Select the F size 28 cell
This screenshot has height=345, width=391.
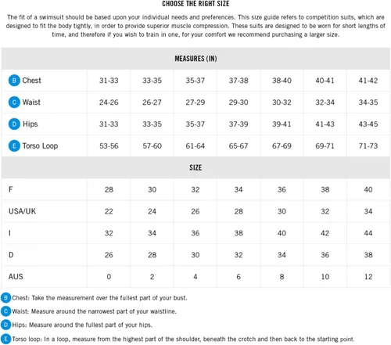[109, 189]
